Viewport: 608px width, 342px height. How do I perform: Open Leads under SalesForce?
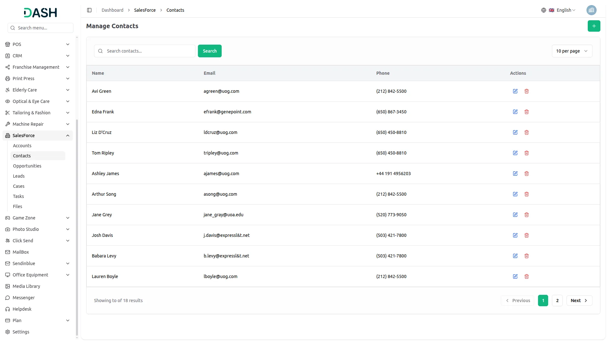(x=38, y=176)
